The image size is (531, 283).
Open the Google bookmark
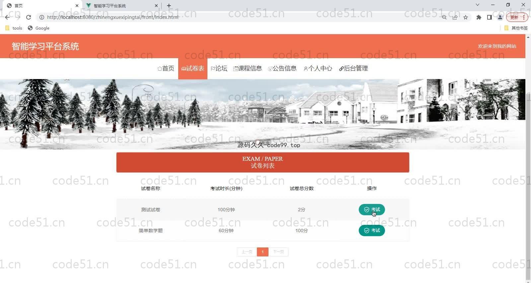tap(38, 28)
